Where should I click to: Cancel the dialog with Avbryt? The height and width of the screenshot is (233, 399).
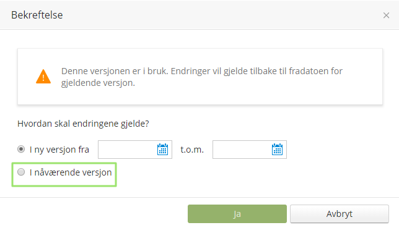[x=340, y=214]
